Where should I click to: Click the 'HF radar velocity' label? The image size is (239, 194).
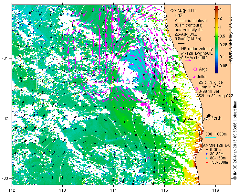pos(197,49)
